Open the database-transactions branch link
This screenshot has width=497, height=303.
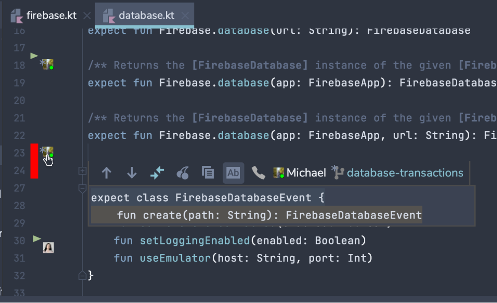[x=404, y=172]
